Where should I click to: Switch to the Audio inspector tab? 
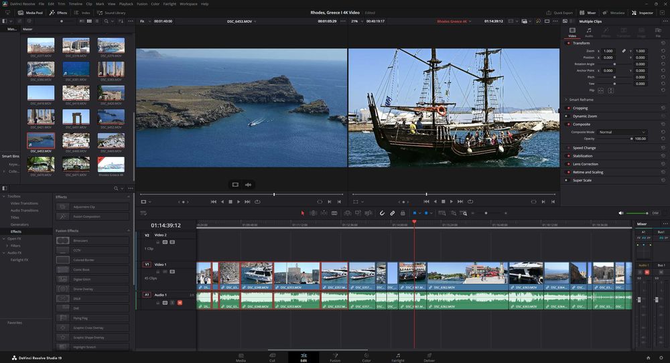(588, 32)
